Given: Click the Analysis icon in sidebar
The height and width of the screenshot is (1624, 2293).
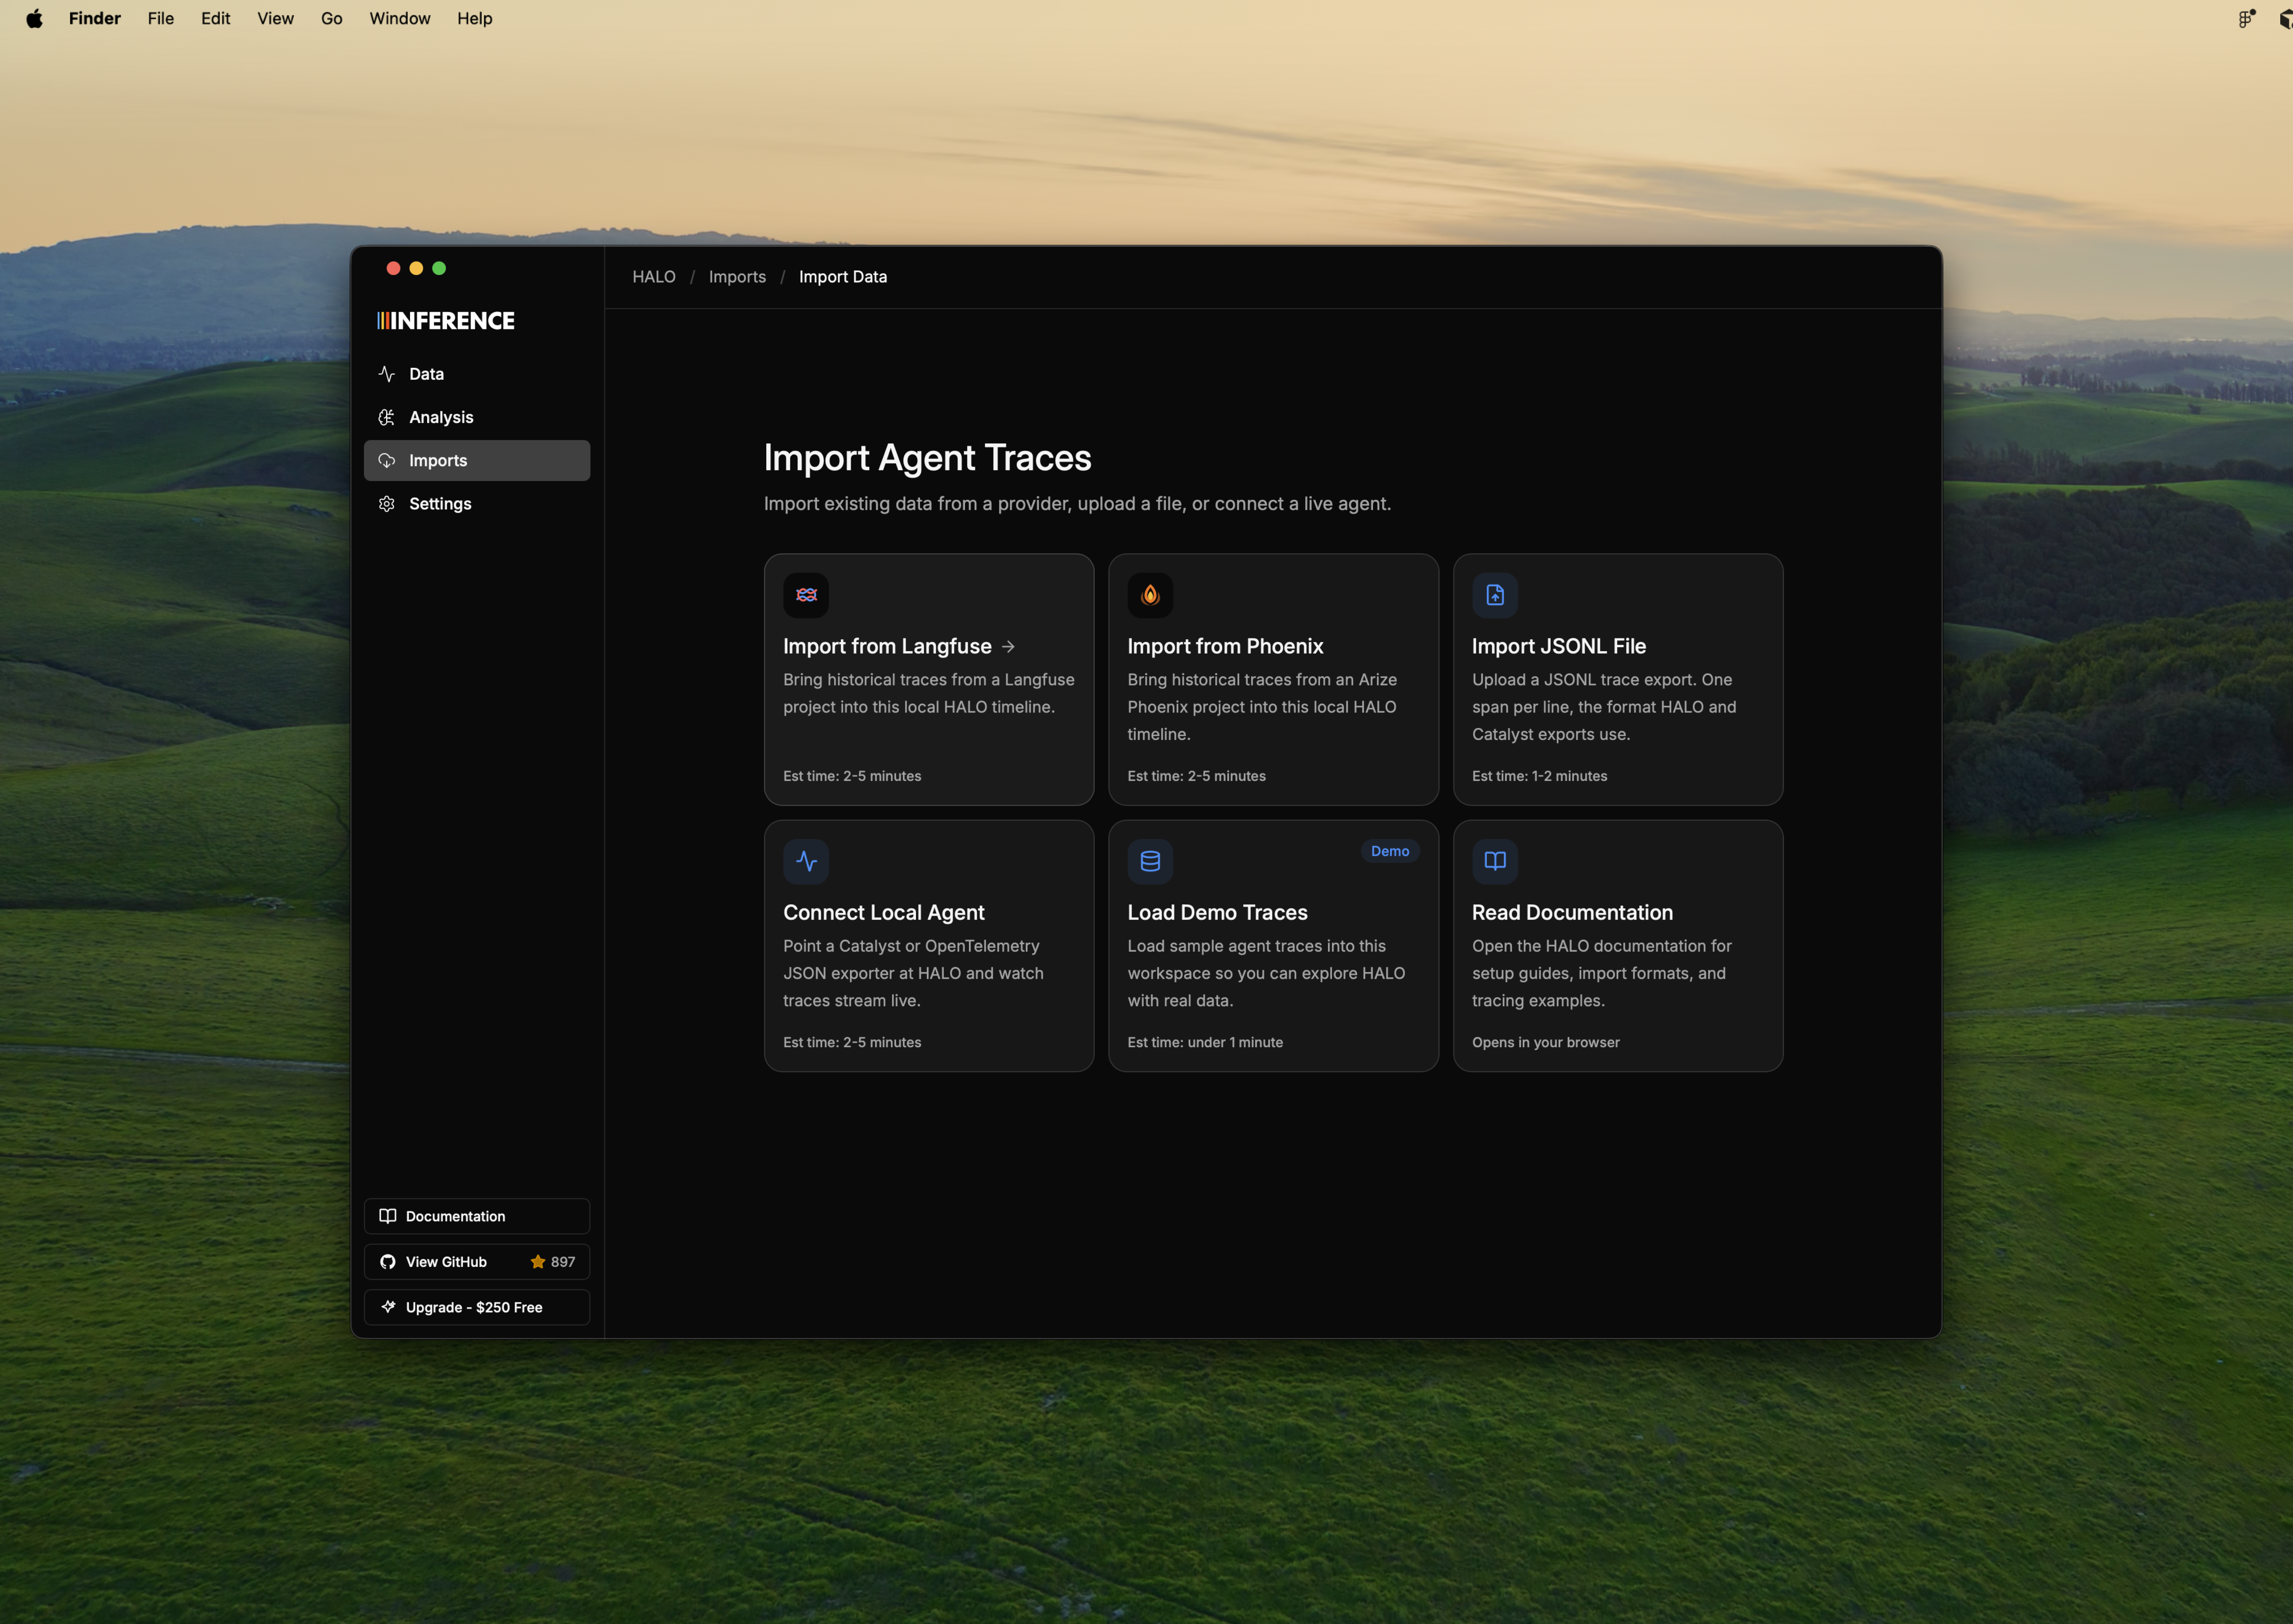Looking at the screenshot, I should [387, 417].
